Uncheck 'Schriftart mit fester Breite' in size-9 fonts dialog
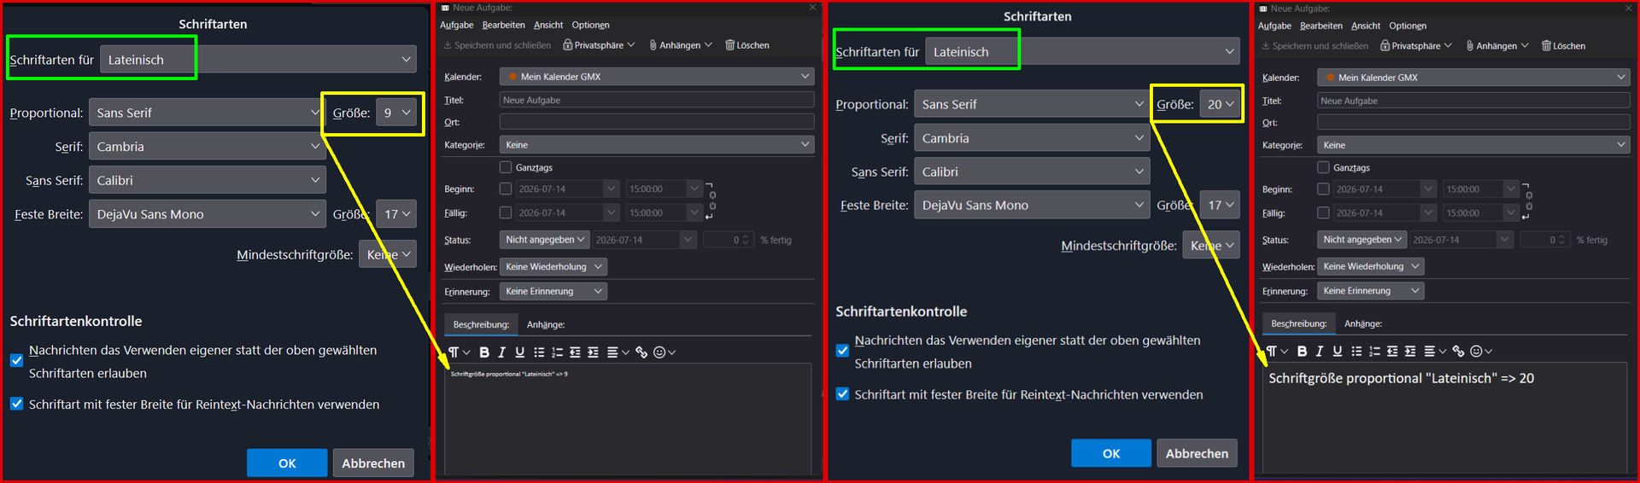The height and width of the screenshot is (483, 1640). [x=17, y=404]
